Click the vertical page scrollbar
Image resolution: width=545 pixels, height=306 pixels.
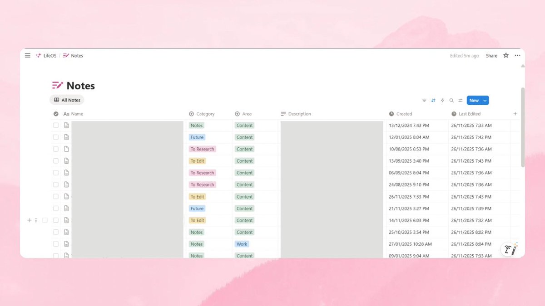[523, 127]
